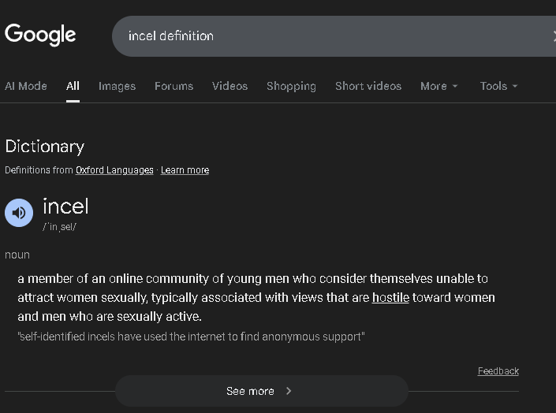Go to the Images tab
The image size is (556, 413).
pyautogui.click(x=117, y=86)
